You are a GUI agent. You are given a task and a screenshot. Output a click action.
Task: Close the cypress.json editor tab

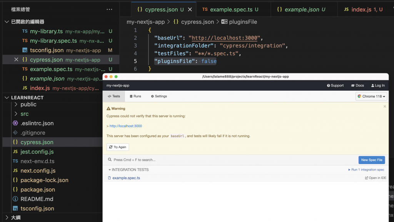click(x=190, y=9)
